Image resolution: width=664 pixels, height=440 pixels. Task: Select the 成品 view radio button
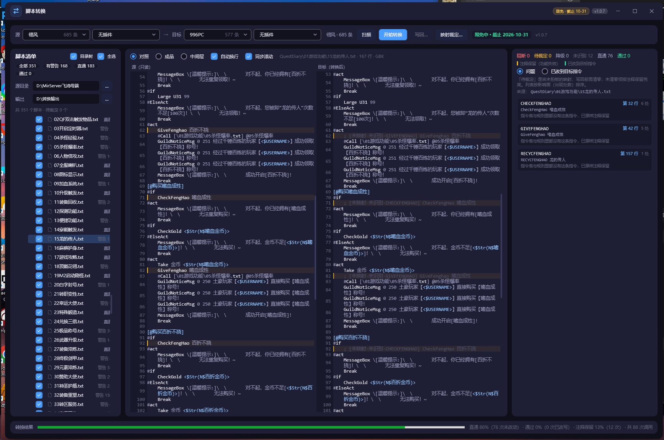[159, 56]
